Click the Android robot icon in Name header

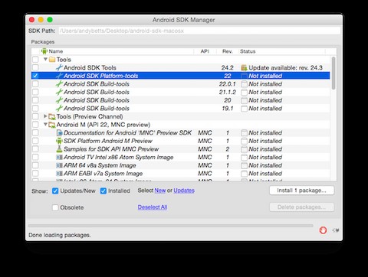click(x=44, y=51)
